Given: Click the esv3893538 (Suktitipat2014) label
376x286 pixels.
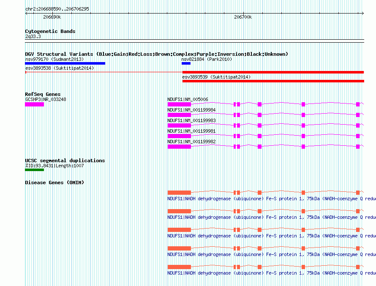Looking at the screenshot, I should (60, 68).
